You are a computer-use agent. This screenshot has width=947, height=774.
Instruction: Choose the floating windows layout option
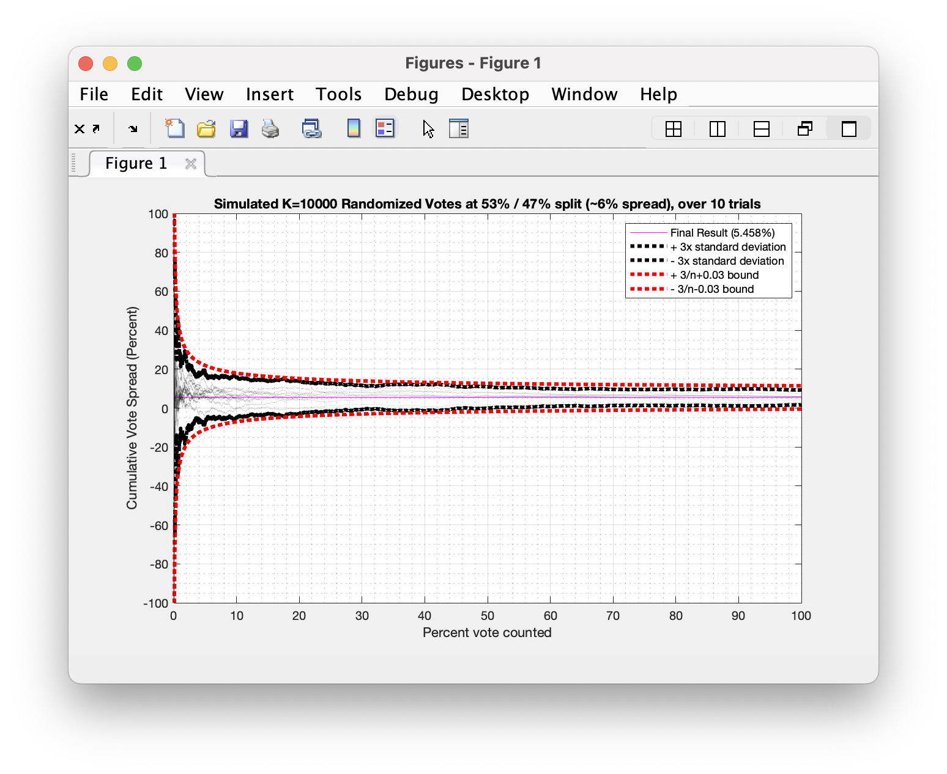point(804,128)
